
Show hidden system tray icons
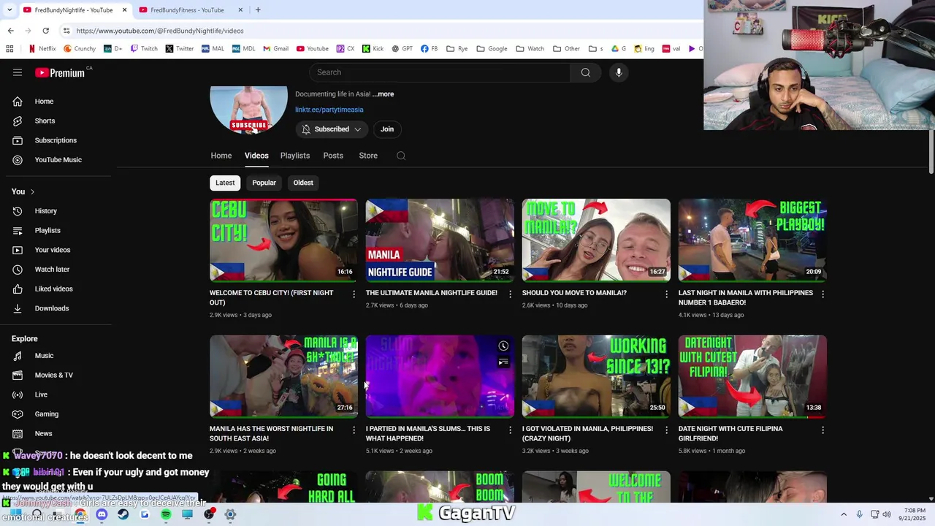[844, 514]
